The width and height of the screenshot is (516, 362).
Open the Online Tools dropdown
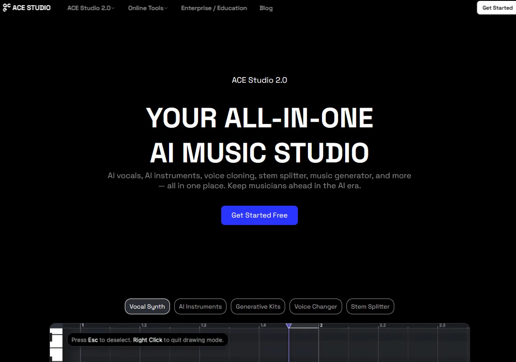click(148, 8)
